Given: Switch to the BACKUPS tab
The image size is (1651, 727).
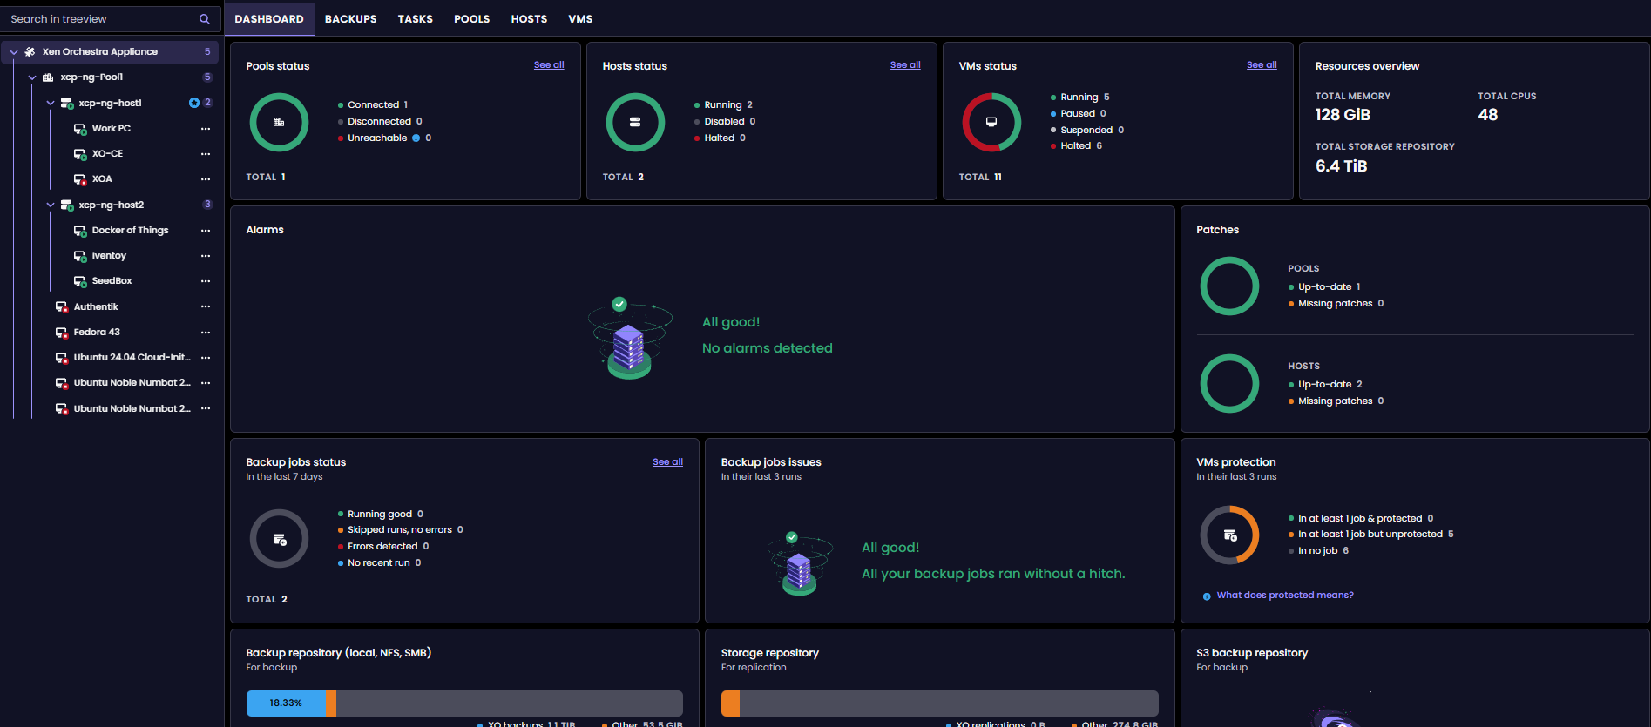Looking at the screenshot, I should (350, 19).
